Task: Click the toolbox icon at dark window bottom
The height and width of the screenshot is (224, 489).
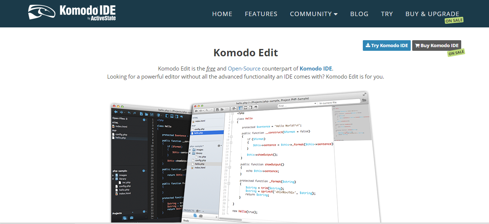Action: [132, 217]
